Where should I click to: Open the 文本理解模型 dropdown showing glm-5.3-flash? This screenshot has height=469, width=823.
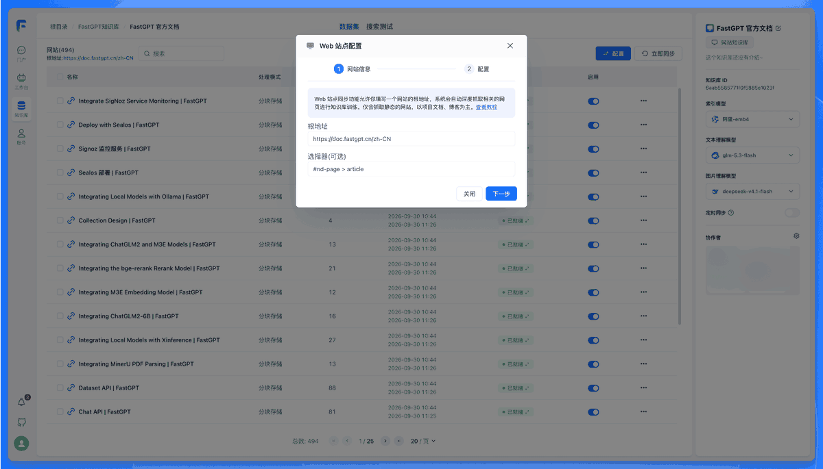point(752,155)
